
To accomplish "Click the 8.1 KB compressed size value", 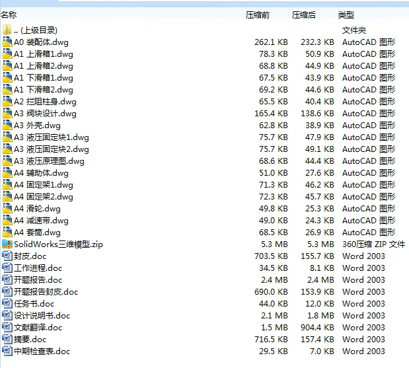I will point(322,268).
